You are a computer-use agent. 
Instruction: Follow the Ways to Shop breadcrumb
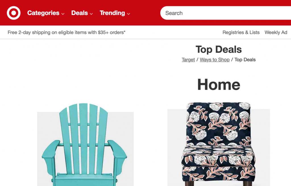click(215, 60)
